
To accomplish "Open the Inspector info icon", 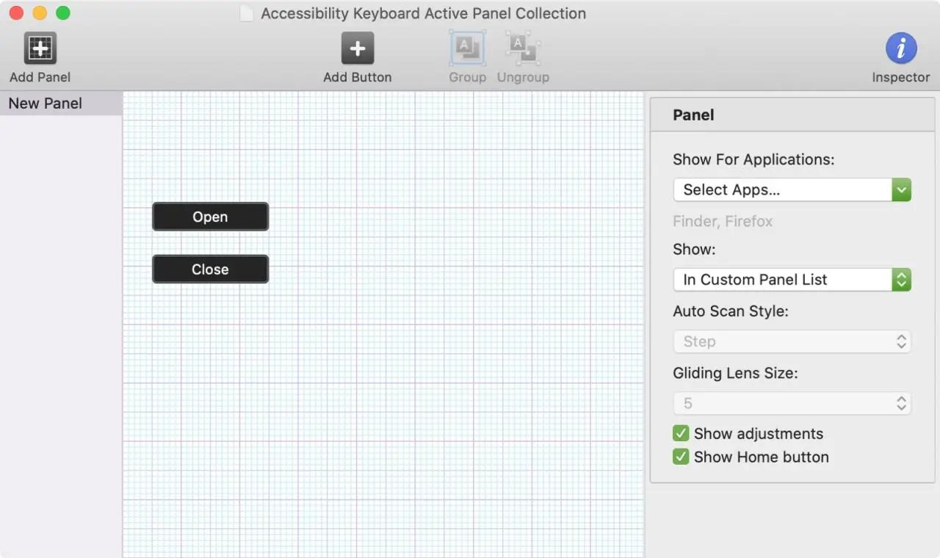I will tap(900, 48).
